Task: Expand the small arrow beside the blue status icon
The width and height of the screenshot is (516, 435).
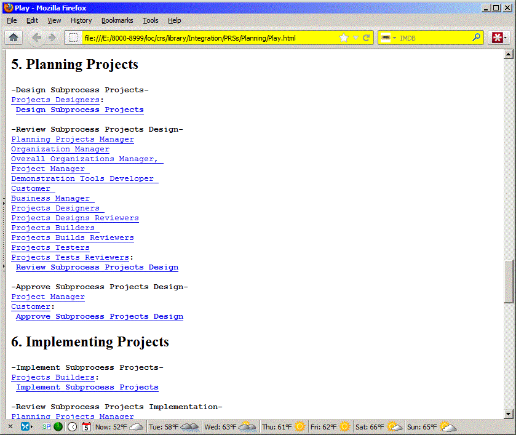Action: 31,427
